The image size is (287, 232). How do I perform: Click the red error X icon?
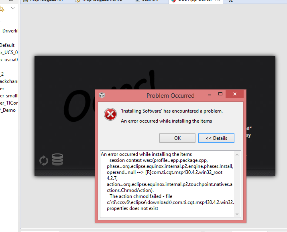(x=110, y=114)
